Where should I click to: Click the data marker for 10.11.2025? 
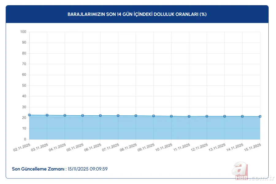tap(171, 116)
